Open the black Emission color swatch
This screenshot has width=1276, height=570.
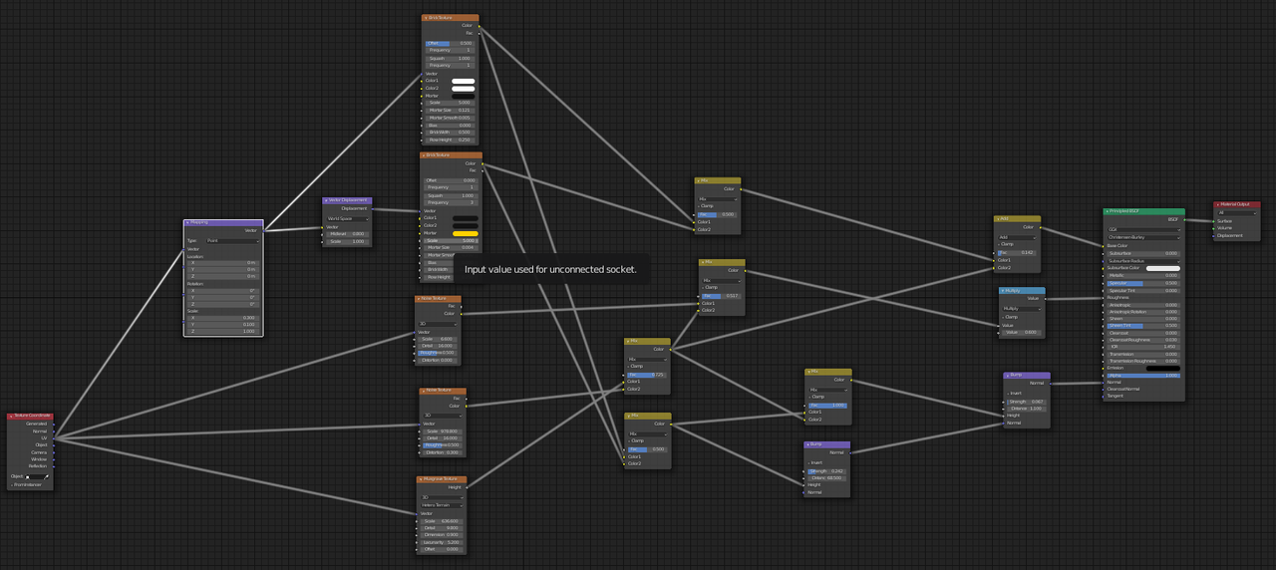tap(1163, 368)
